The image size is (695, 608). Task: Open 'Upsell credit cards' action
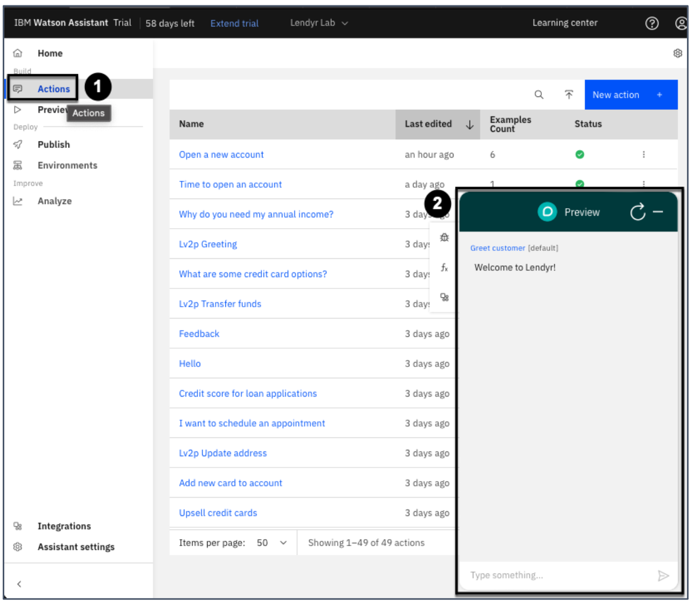(218, 513)
